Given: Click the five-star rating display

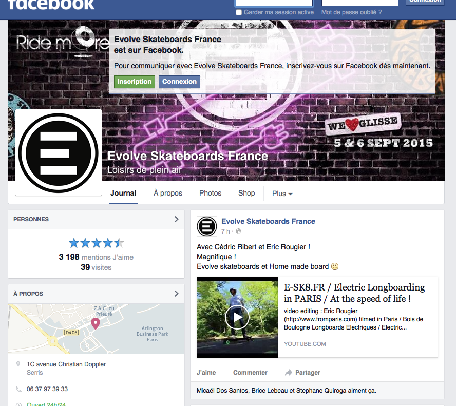Looking at the screenshot, I should [x=96, y=243].
